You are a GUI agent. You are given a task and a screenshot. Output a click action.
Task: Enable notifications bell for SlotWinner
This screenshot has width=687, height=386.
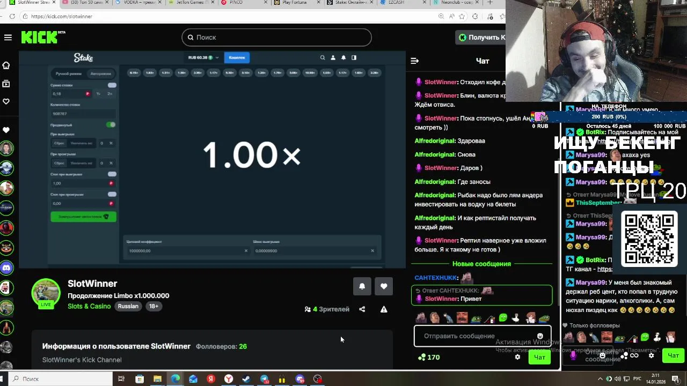[362, 286]
